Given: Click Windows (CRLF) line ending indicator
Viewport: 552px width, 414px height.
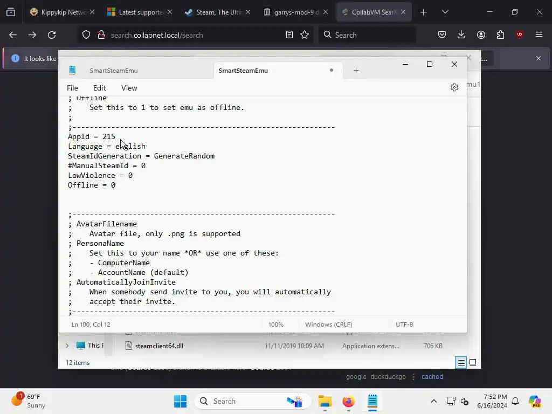Looking at the screenshot, I should click(x=328, y=324).
